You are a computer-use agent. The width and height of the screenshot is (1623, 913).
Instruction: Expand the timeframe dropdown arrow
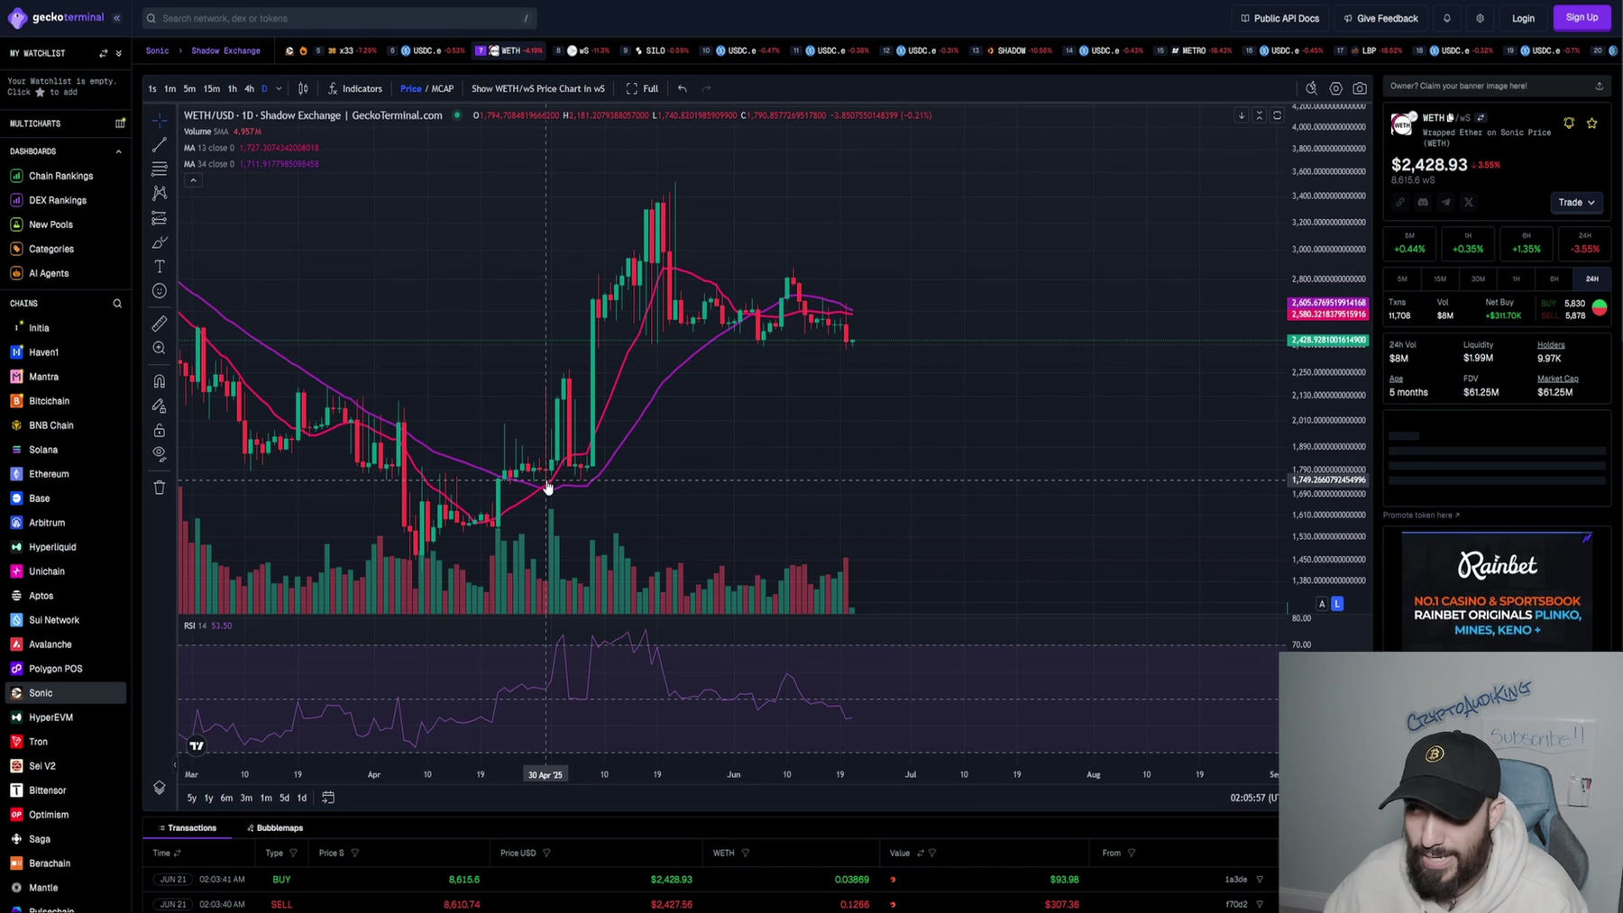pos(279,88)
